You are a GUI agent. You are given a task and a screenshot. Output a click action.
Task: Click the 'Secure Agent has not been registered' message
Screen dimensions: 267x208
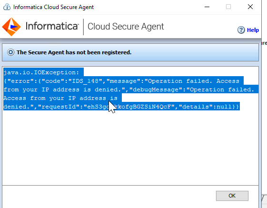point(74,52)
